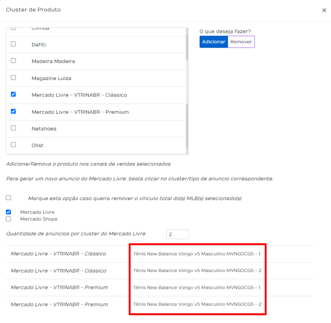The height and width of the screenshot is (323, 331).
Task: Click the Olist row label
Action: [x=37, y=145]
